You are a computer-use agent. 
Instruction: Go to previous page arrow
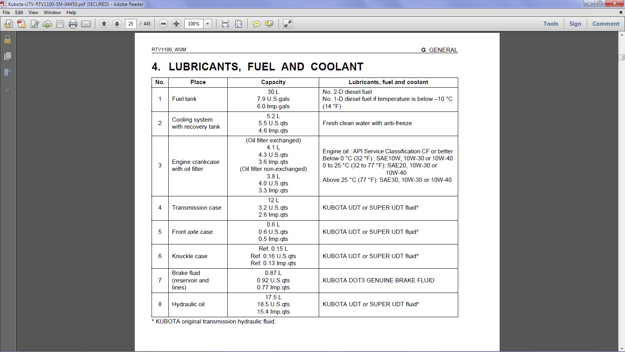[x=104, y=24]
